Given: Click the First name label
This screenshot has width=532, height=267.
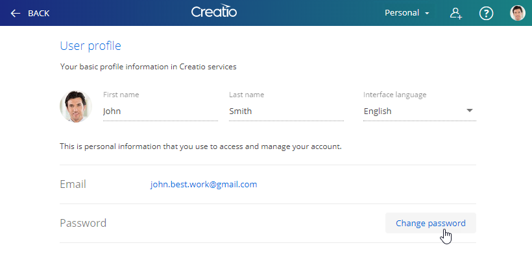Looking at the screenshot, I should (x=121, y=95).
